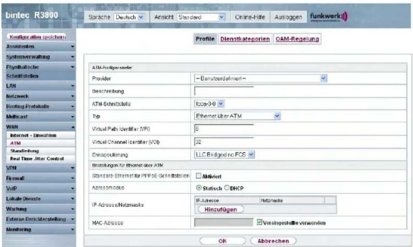The image size is (413, 247).
Task: Click the funkwerk logo
Action: coord(329,17)
